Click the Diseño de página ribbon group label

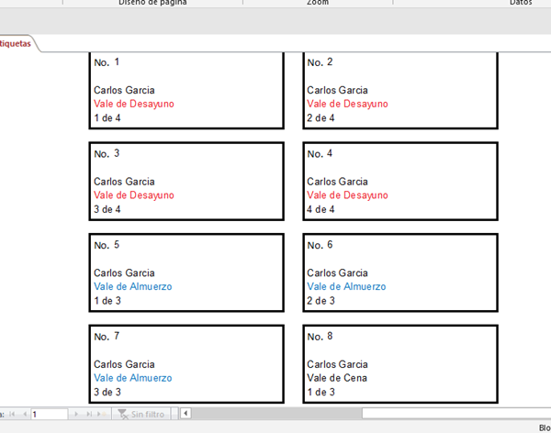tap(153, 3)
